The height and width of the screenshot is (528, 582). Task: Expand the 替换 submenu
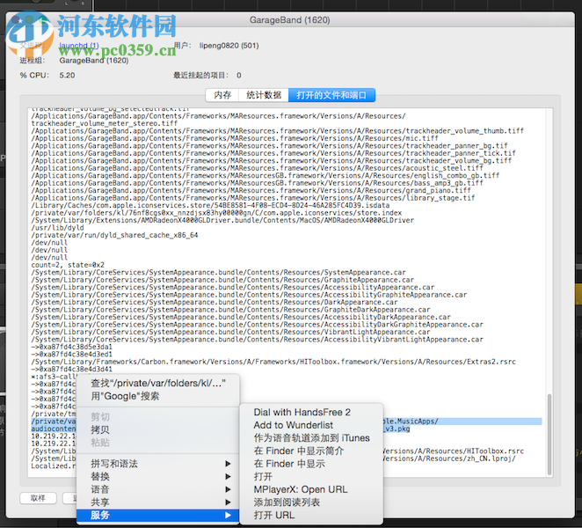point(157,477)
